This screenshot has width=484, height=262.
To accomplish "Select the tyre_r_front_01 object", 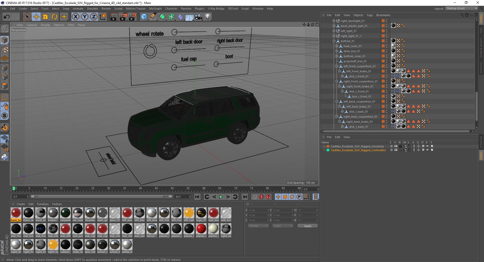I will [x=361, y=96].
